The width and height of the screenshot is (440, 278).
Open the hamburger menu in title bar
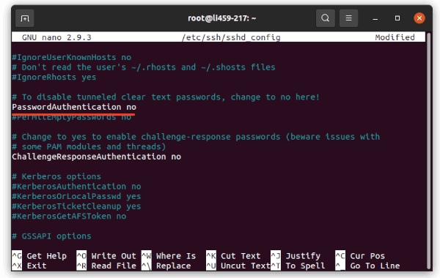(348, 18)
